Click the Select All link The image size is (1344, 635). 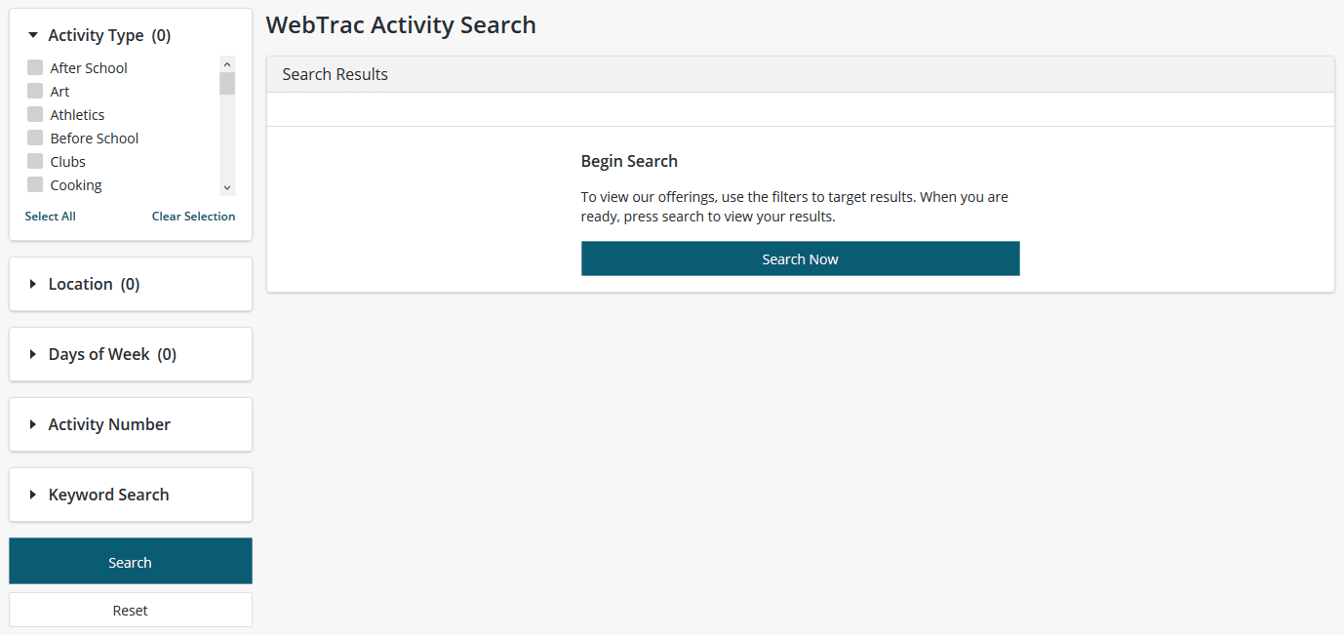click(x=50, y=216)
